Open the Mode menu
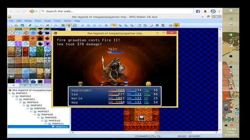 28,21
